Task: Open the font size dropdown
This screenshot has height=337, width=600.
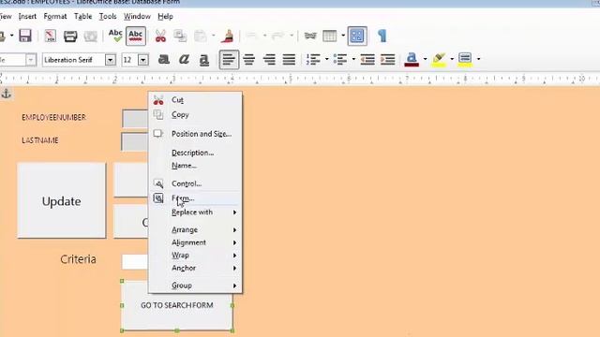Action: (143, 60)
